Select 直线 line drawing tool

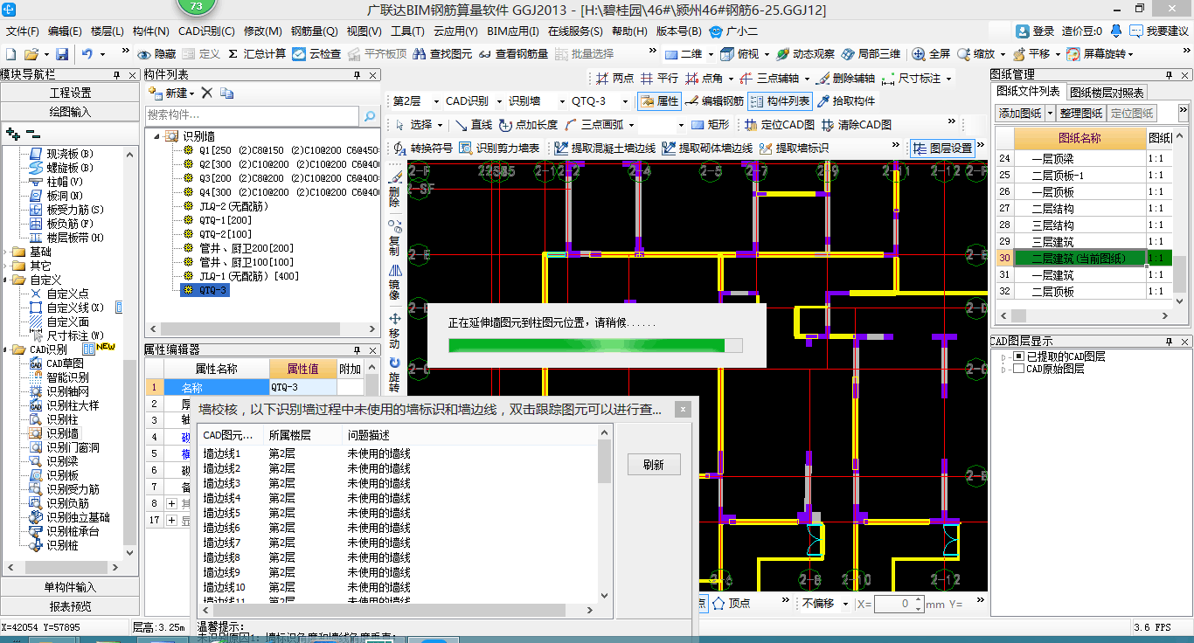[473, 125]
